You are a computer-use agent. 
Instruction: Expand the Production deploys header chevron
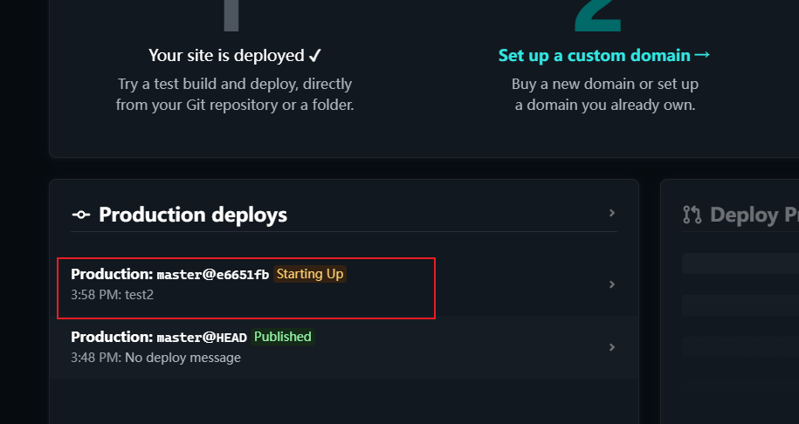coord(612,213)
